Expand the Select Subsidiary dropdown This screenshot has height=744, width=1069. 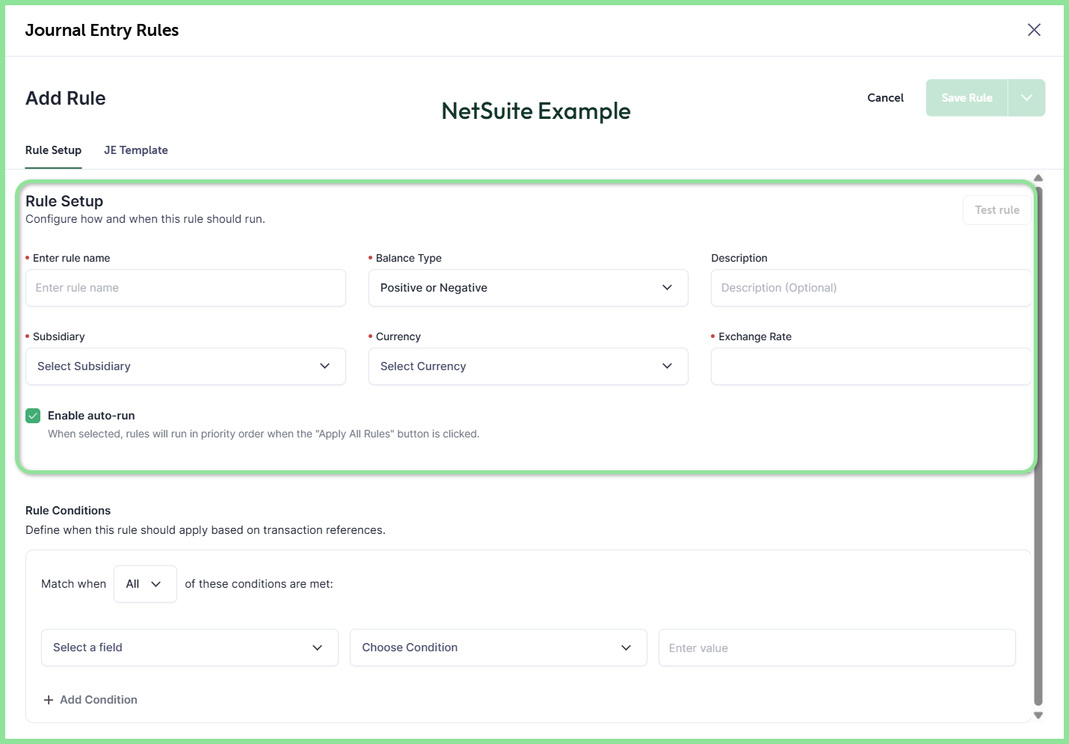[x=185, y=366]
